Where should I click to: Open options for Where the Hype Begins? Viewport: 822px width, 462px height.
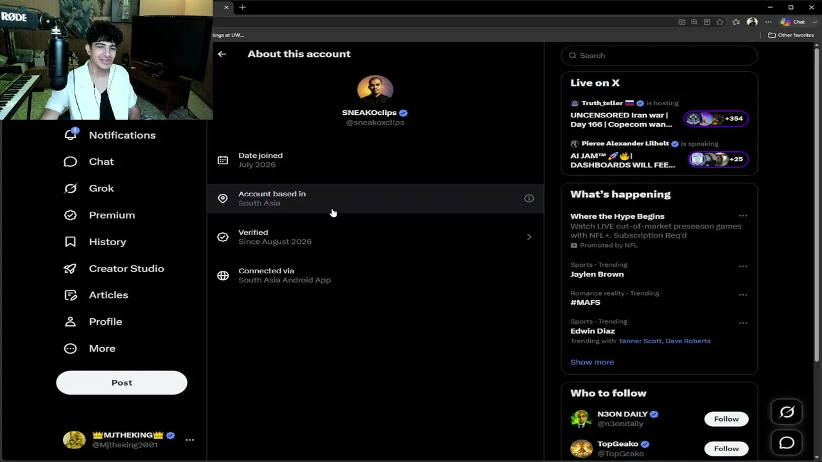(743, 216)
